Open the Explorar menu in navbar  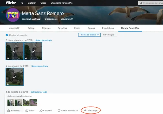32,3
